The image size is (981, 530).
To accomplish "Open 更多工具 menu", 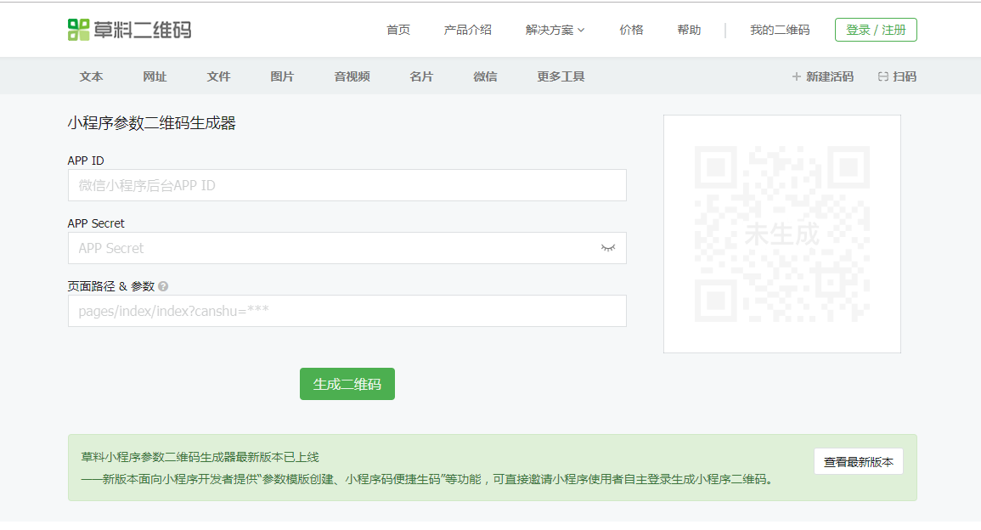I will (561, 76).
